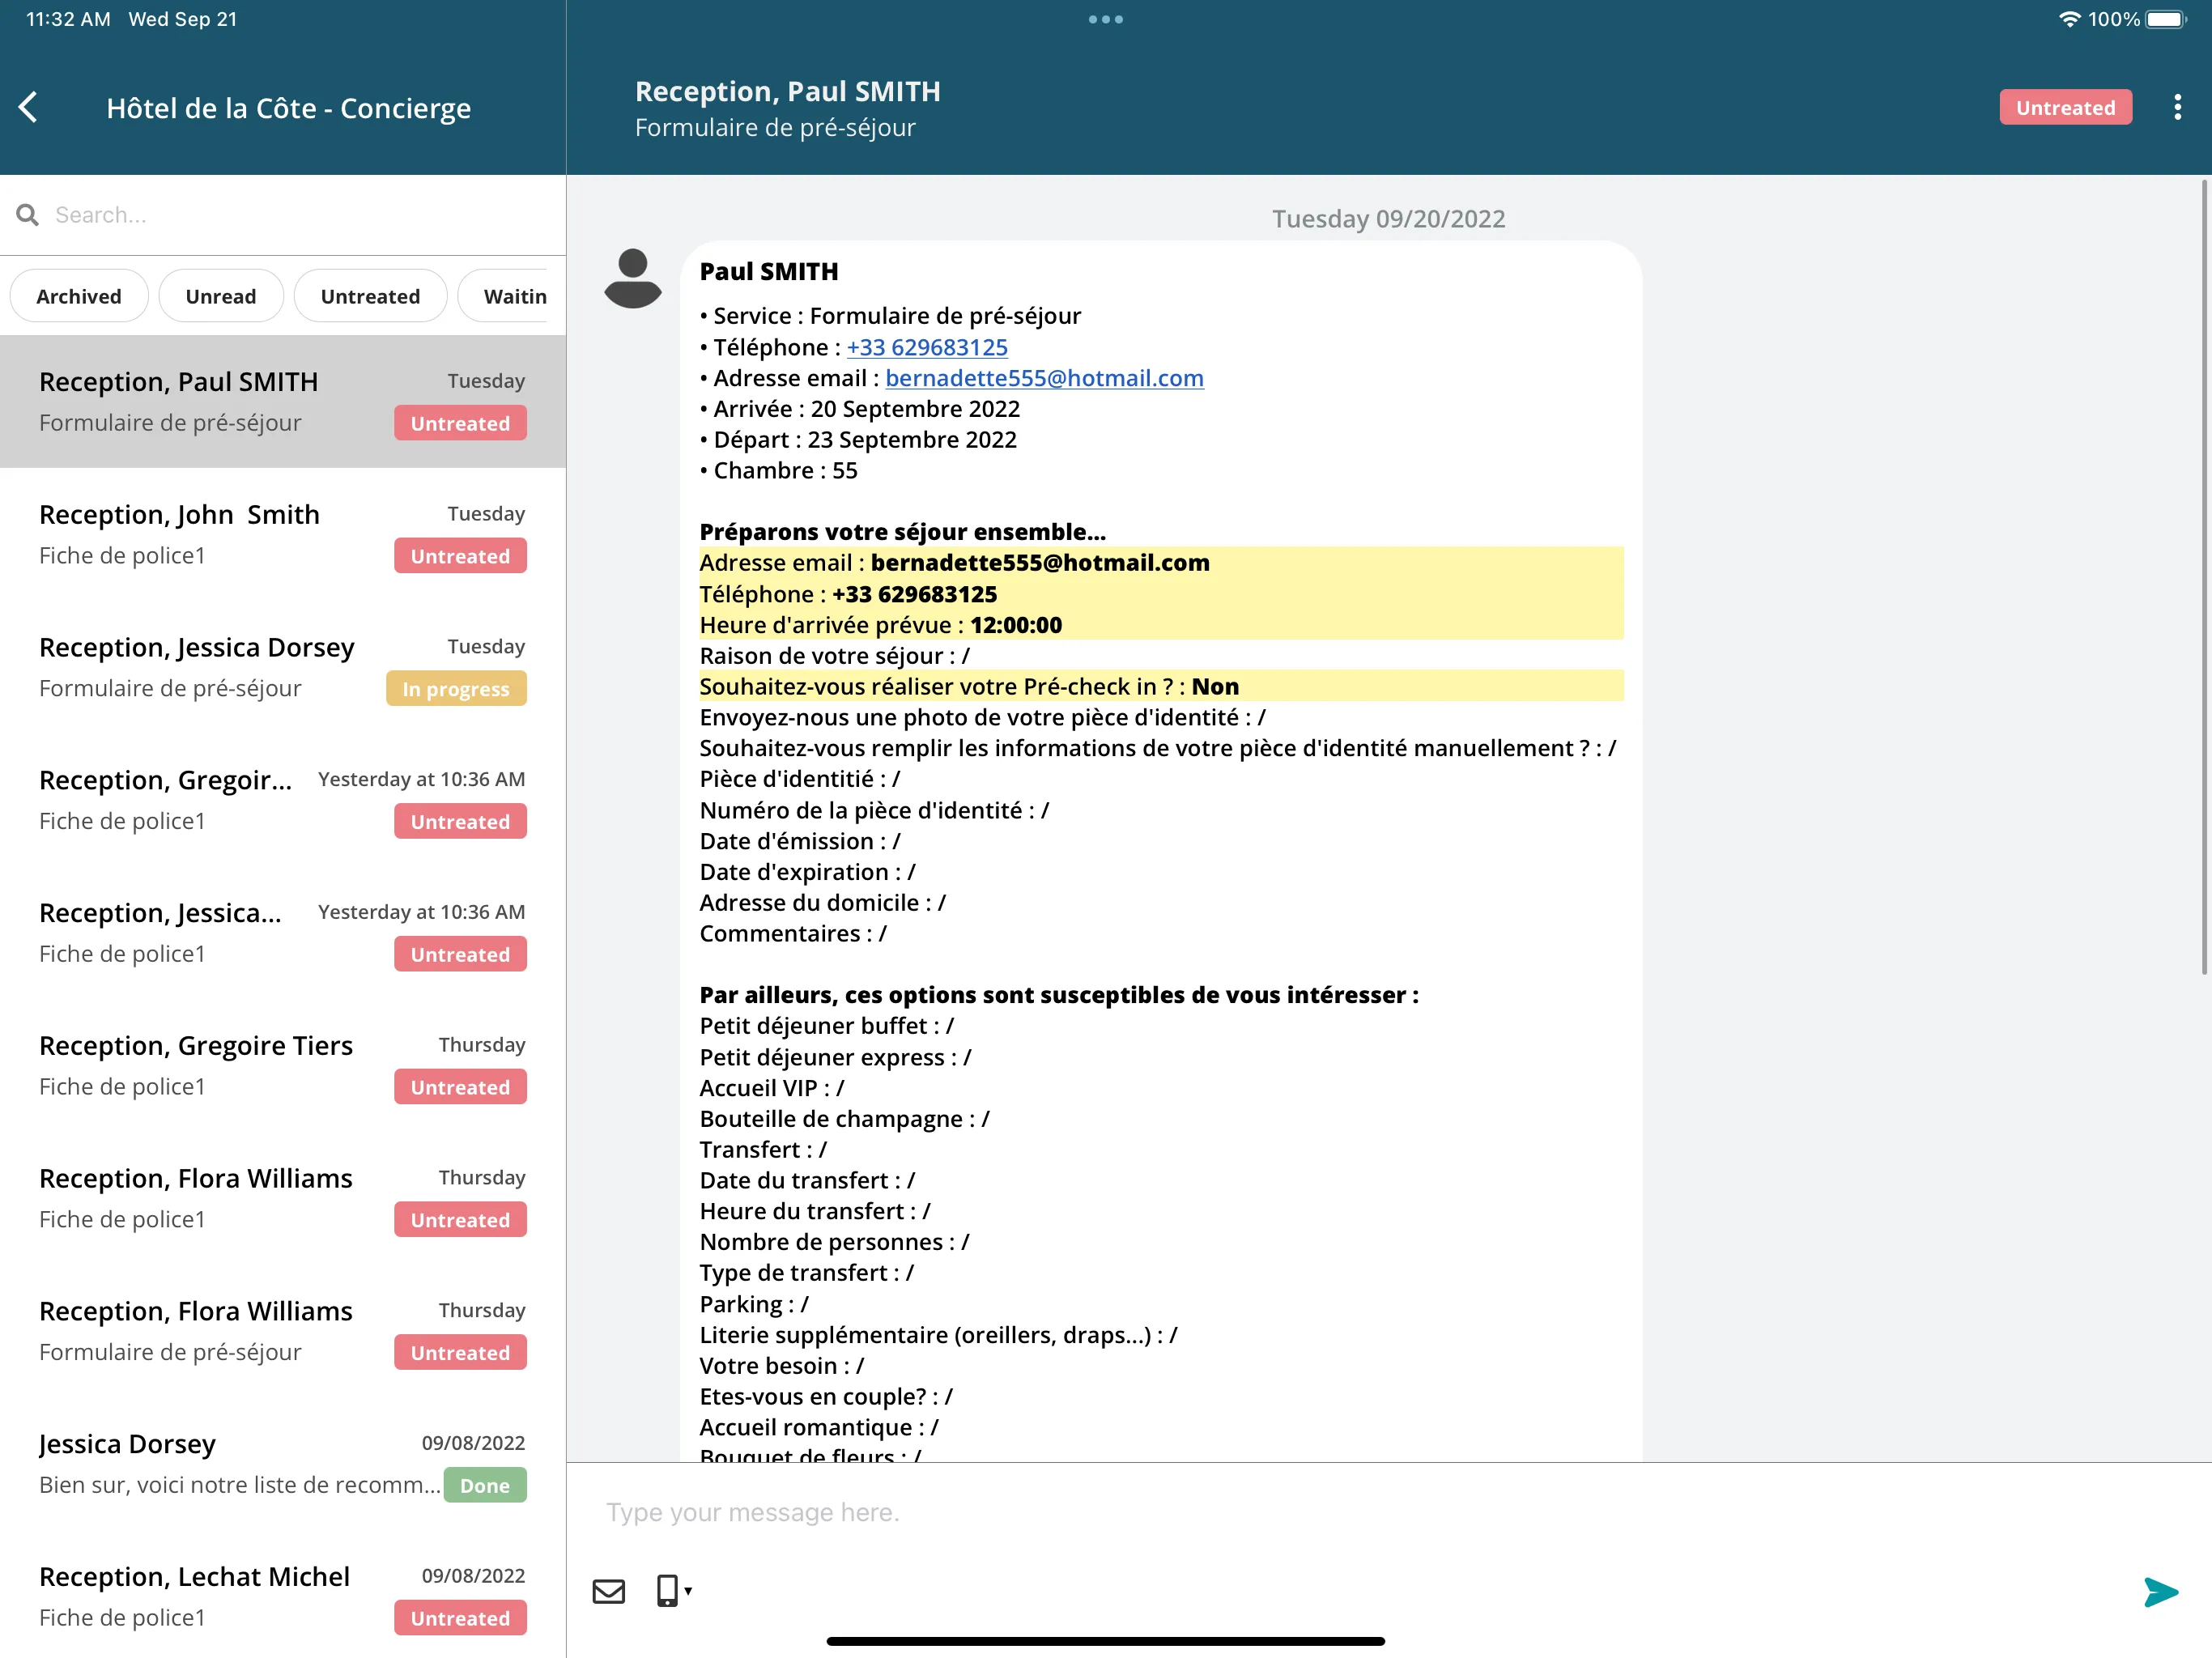This screenshot has width=2212, height=1658.
Task: Click the conversation scrollbar
Action: click(x=2204, y=577)
